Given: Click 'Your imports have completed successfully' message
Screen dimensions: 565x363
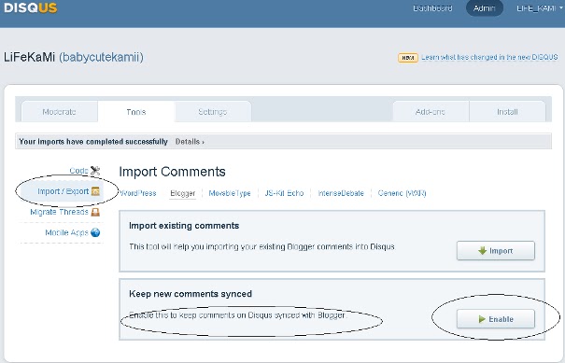Looking at the screenshot, I should (x=93, y=142).
